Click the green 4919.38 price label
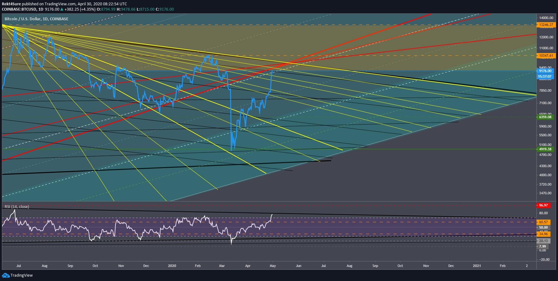This screenshot has width=558, height=281. (x=545, y=149)
